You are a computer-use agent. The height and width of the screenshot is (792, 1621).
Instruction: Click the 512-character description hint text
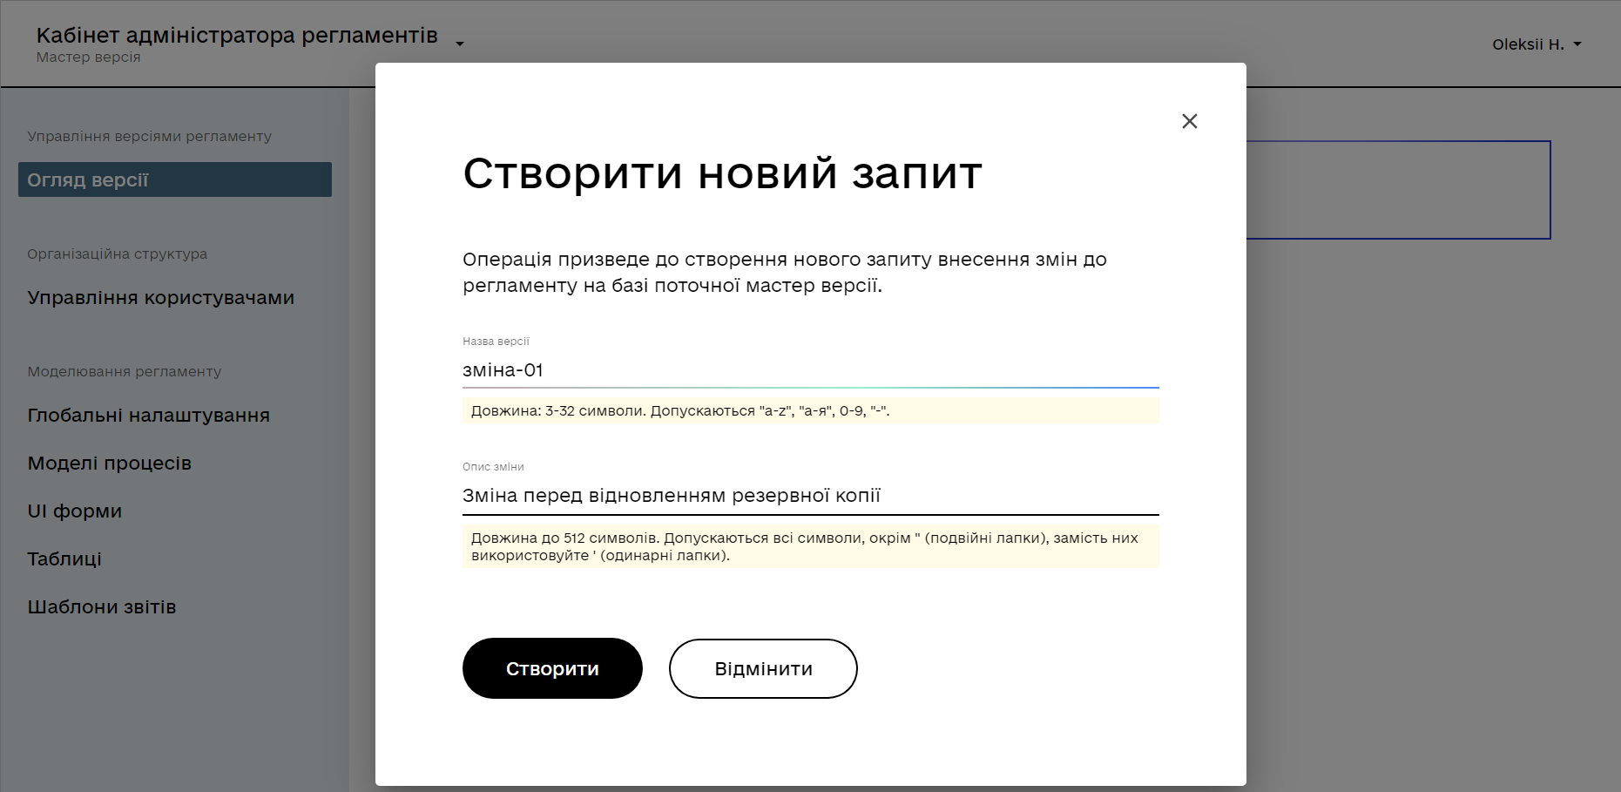point(803,546)
